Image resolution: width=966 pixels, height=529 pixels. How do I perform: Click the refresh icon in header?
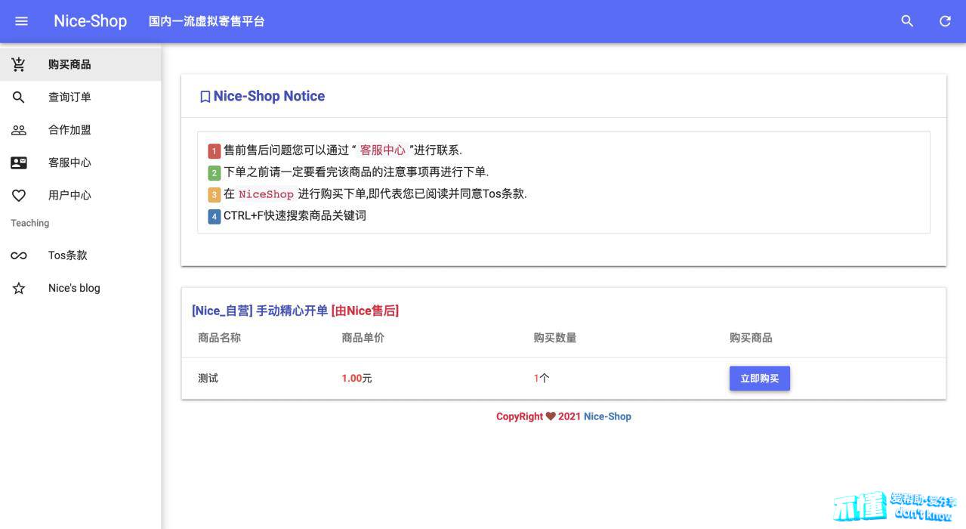[x=945, y=21]
